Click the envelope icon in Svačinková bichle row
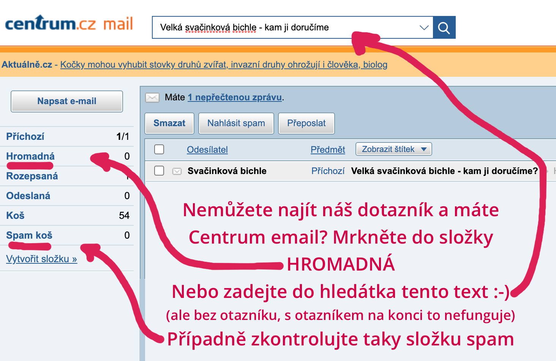The height and width of the screenshot is (361, 556). (x=177, y=171)
